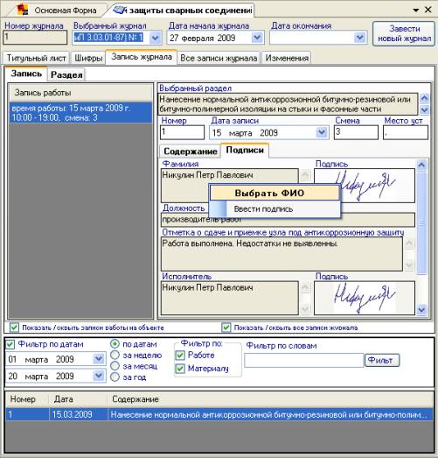Uncheck the Материалу filter checkbox

[x=180, y=369]
